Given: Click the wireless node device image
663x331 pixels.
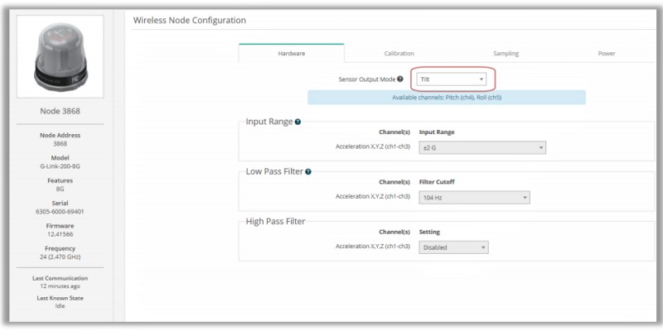Looking at the screenshot, I should click(x=60, y=55).
